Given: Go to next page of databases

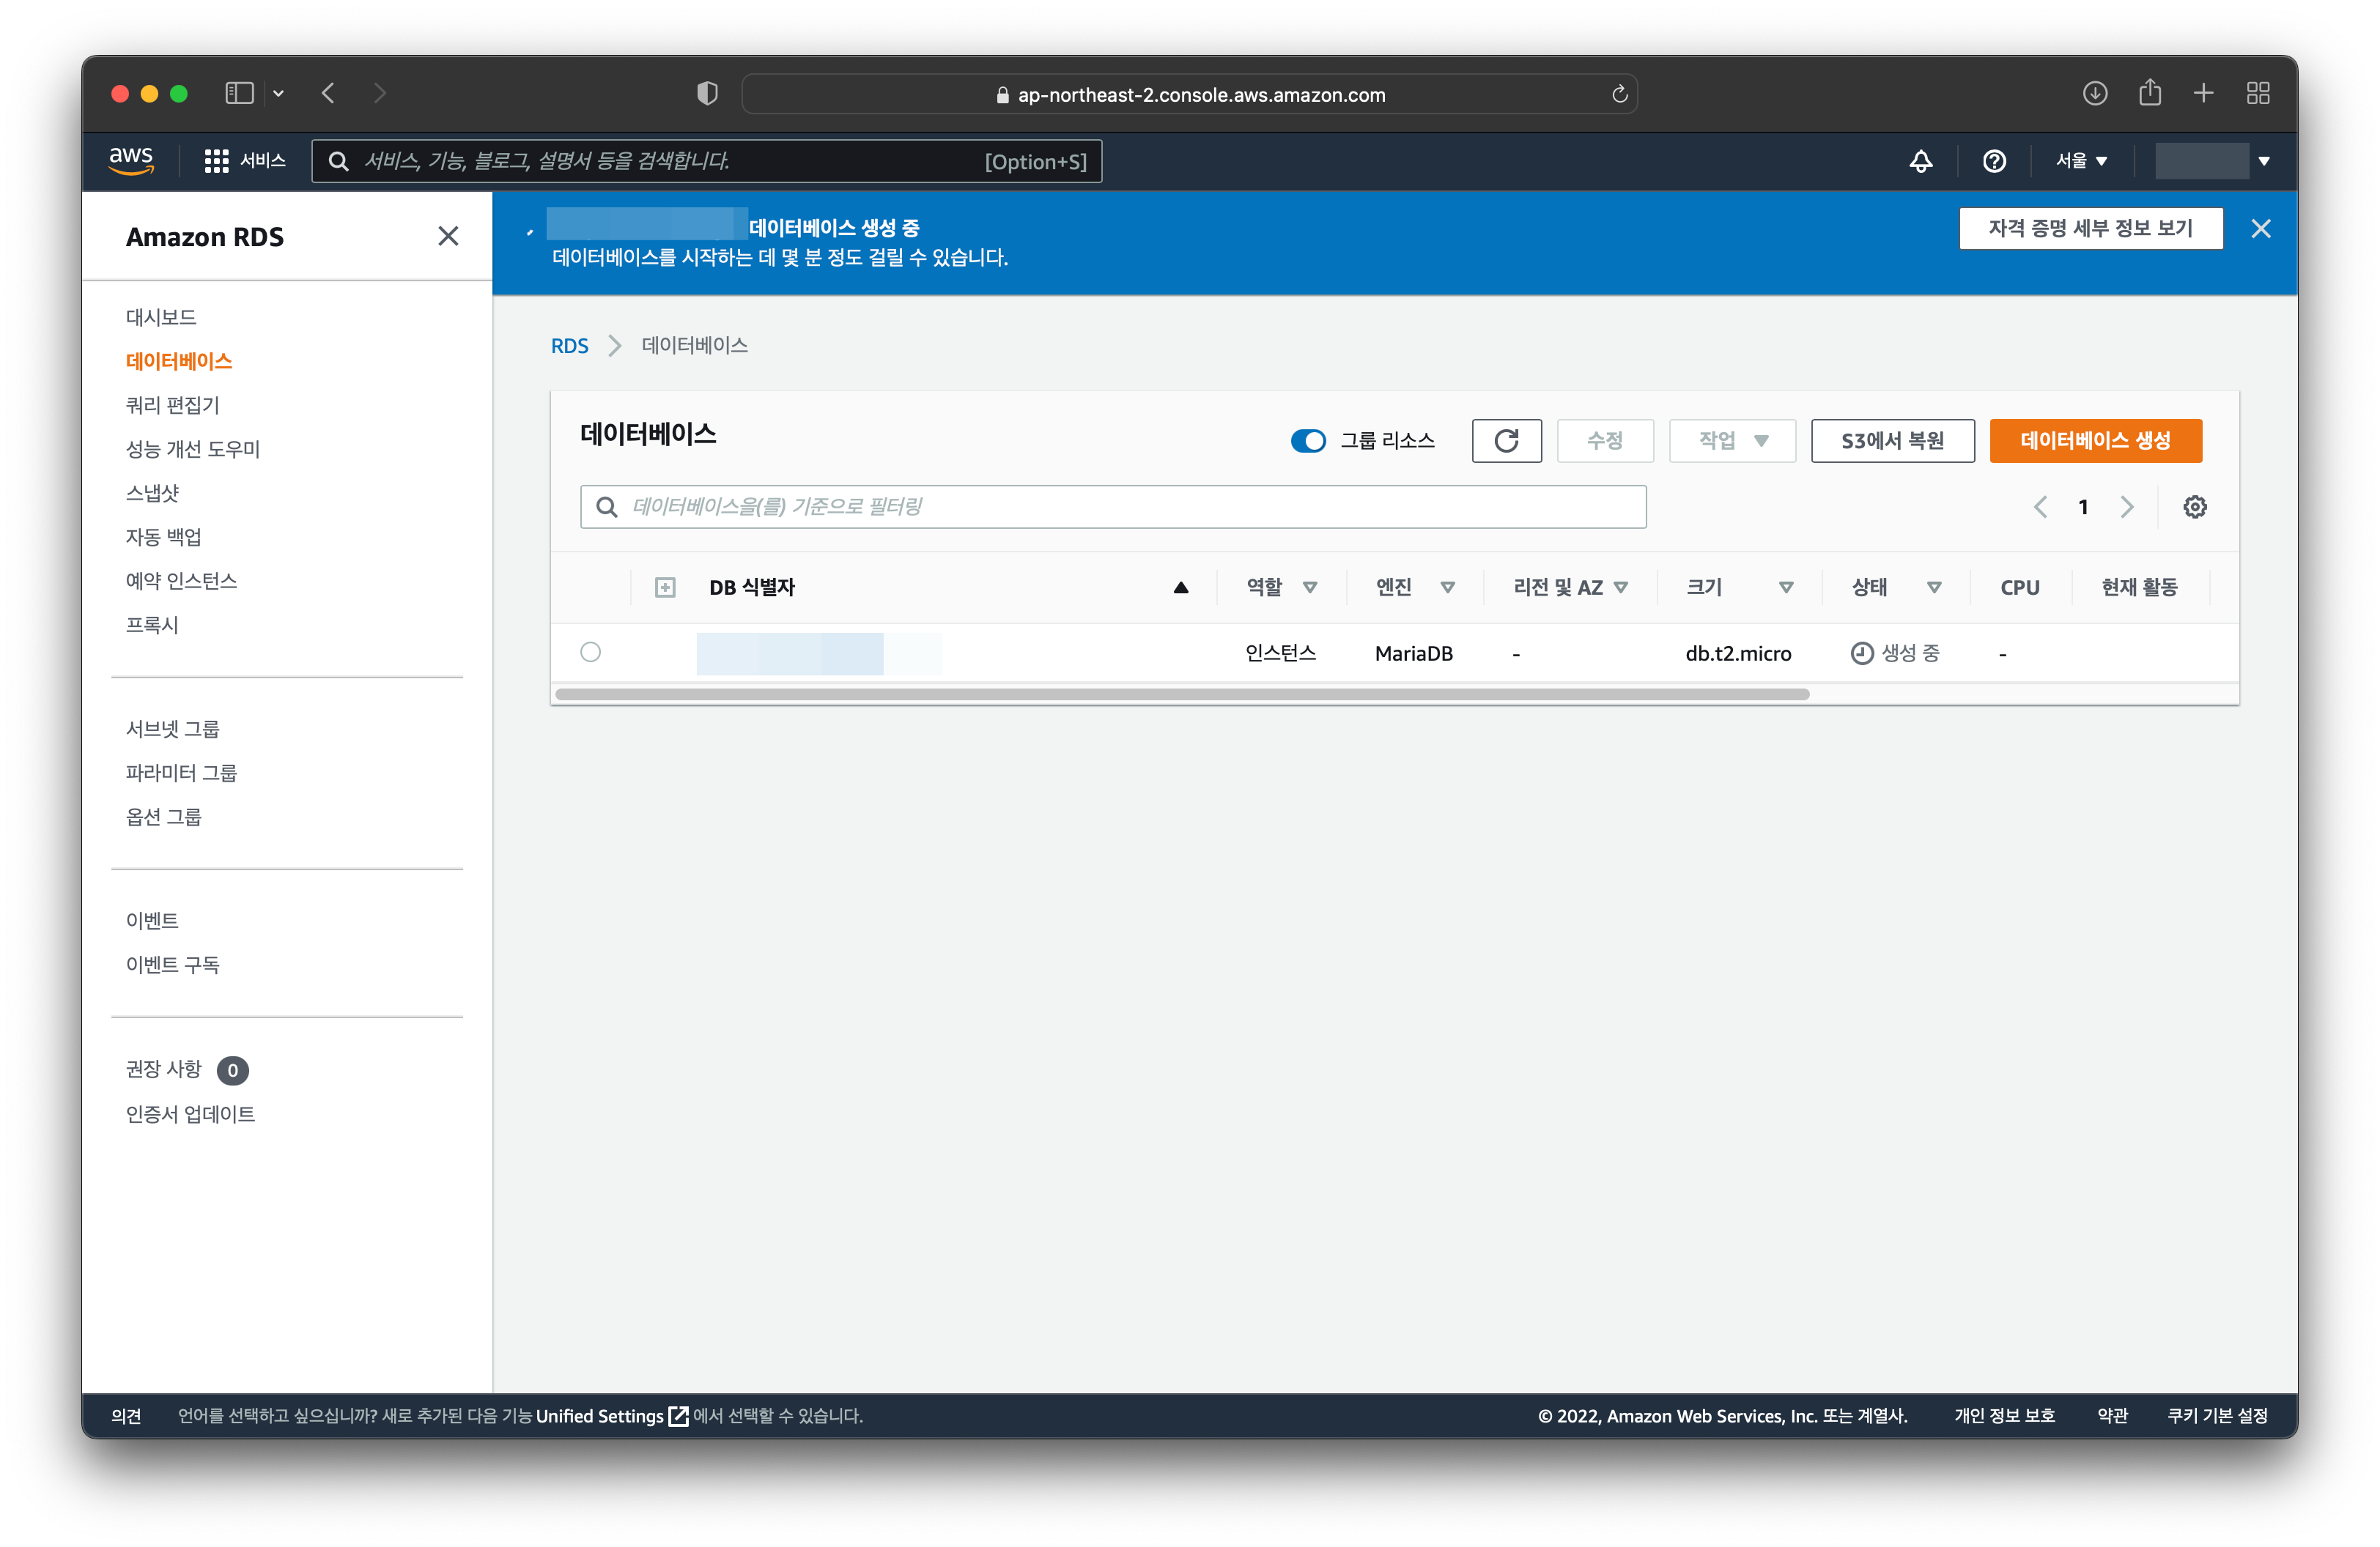Looking at the screenshot, I should point(2127,507).
